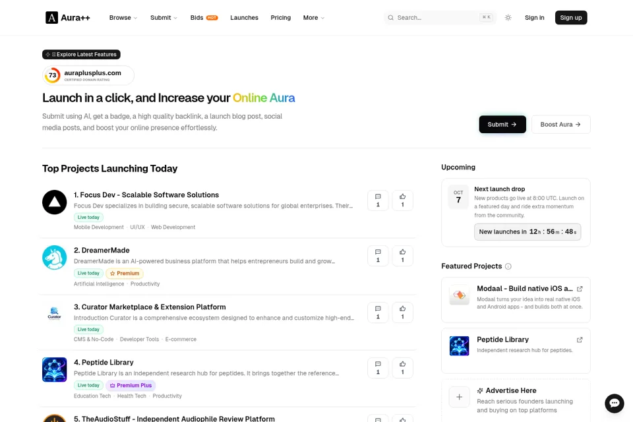Expand the Browse dropdown menu
633x422 pixels.
click(x=123, y=18)
